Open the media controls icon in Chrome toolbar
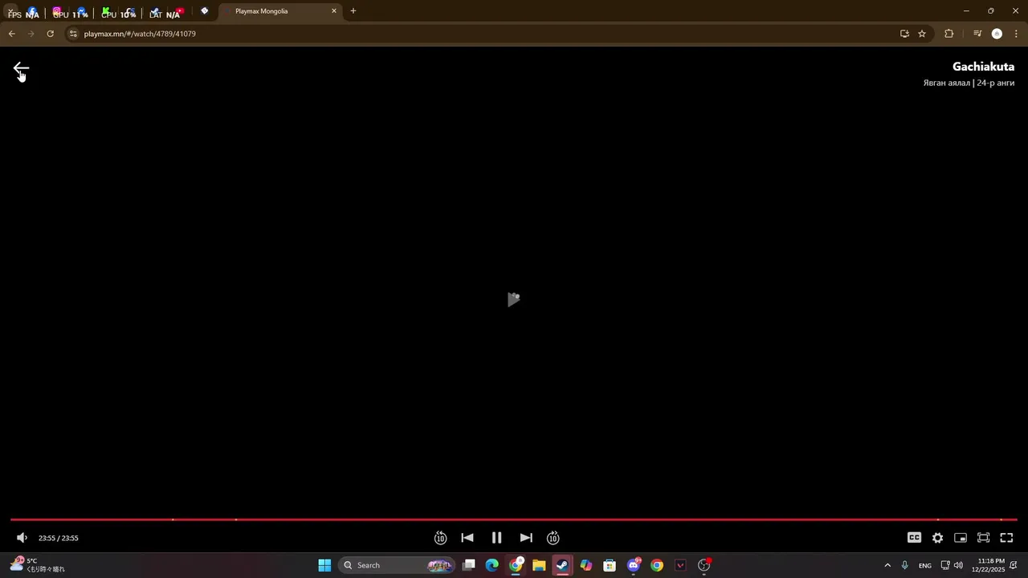Viewport: 1028px width, 578px height. [977, 34]
